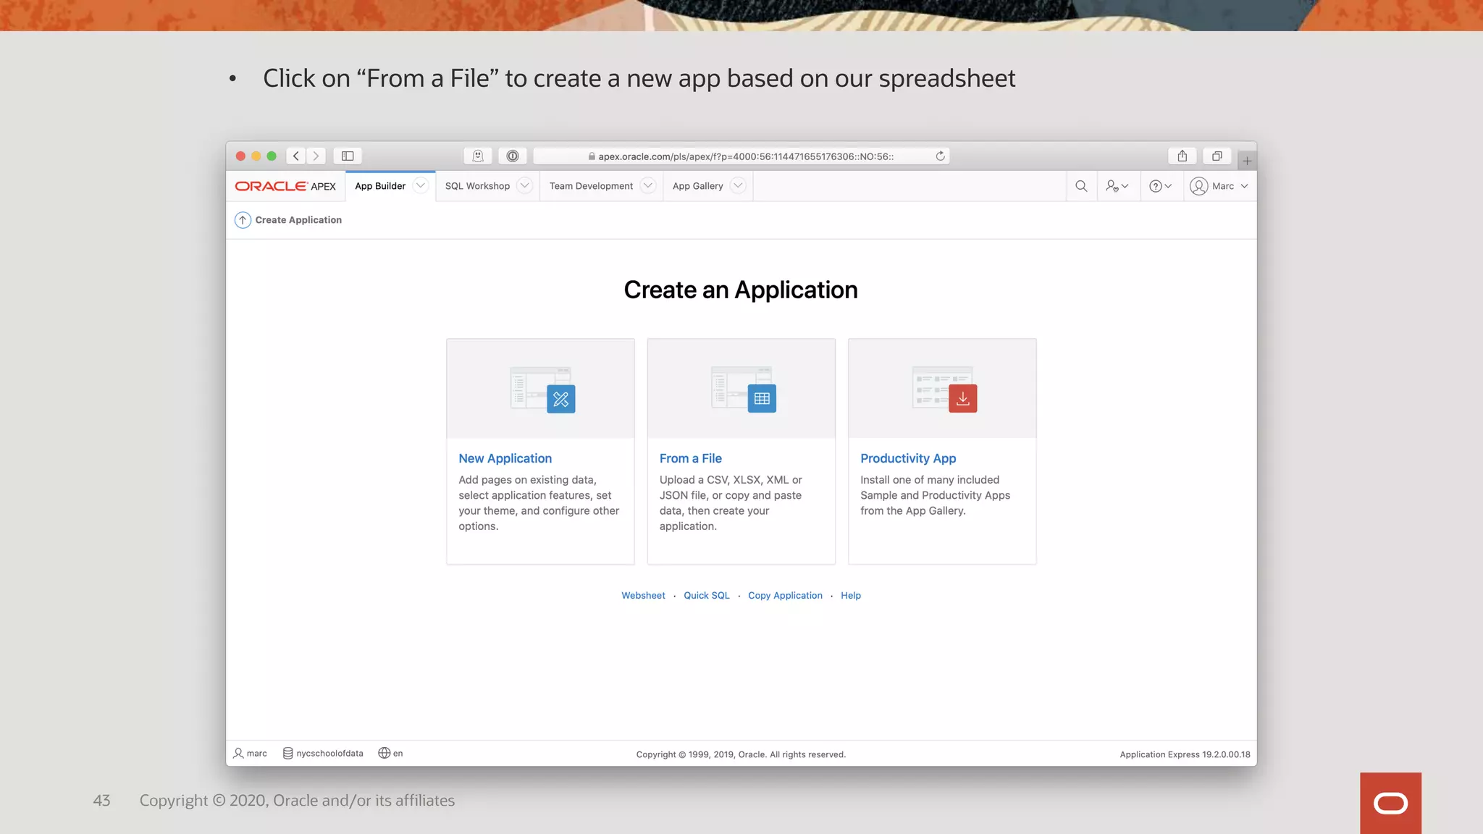Go forward with the Safari forward arrow
The height and width of the screenshot is (834, 1483).
[x=316, y=156]
